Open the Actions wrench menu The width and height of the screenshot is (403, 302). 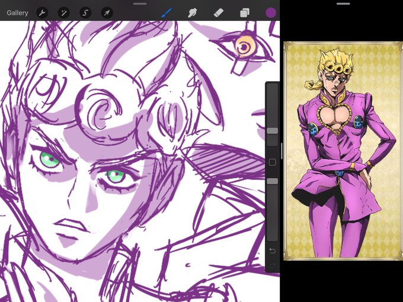42,13
